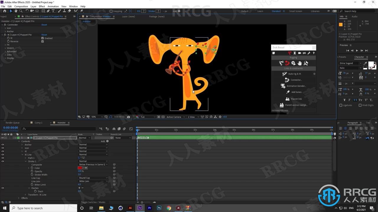Select the Pen tool

point(48,11)
